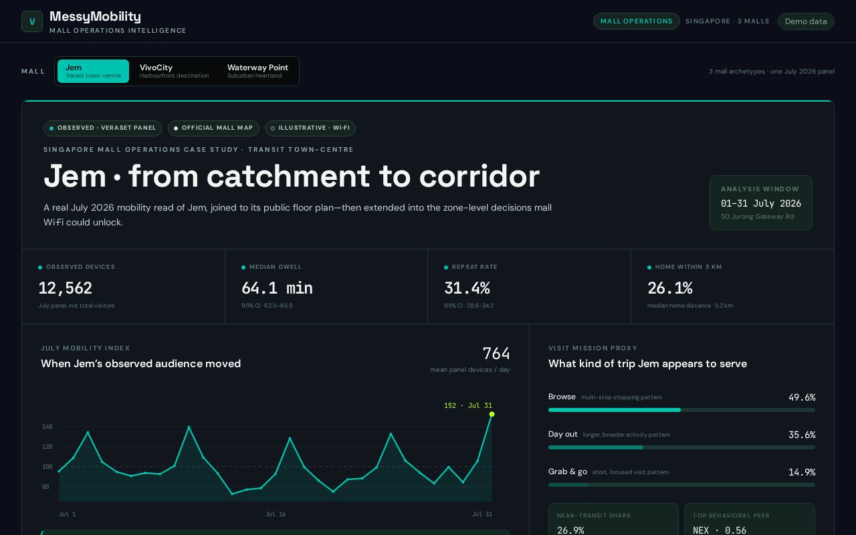Click "3 mall archetypes · one July 2026 panel"
The image size is (856, 535).
[772, 72]
